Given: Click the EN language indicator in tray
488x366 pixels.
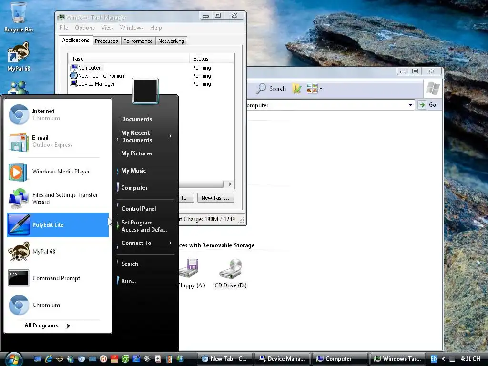Looking at the screenshot, I should [x=434, y=359].
